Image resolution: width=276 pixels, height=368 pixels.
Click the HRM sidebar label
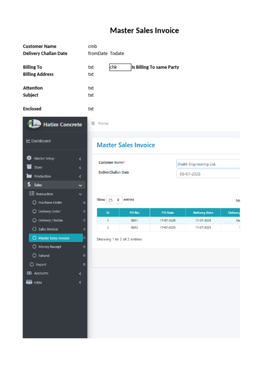pos(38,282)
